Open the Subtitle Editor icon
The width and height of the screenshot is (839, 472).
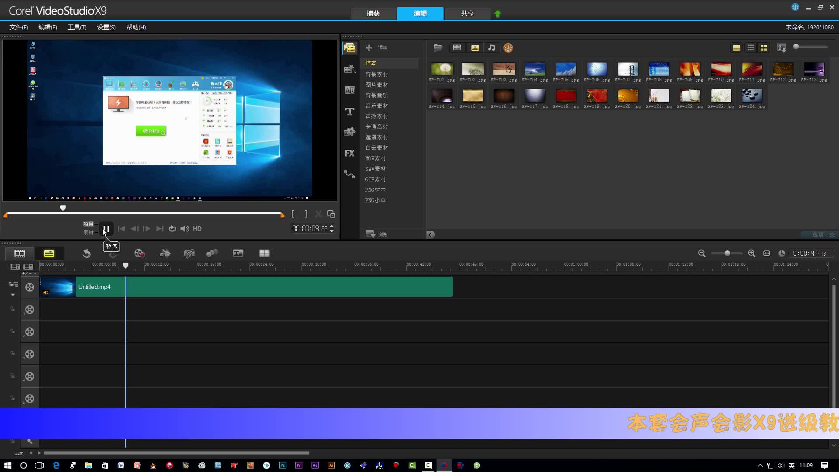238,253
